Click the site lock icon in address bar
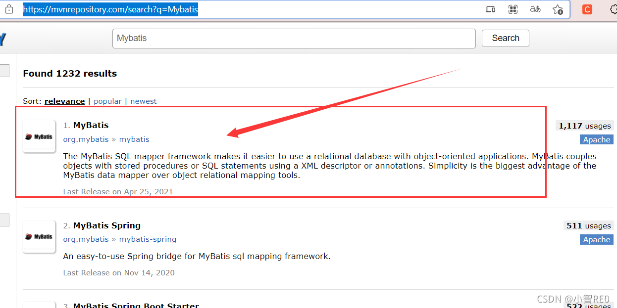Screen dimensions: 617x308 pyautogui.click(x=9, y=9)
